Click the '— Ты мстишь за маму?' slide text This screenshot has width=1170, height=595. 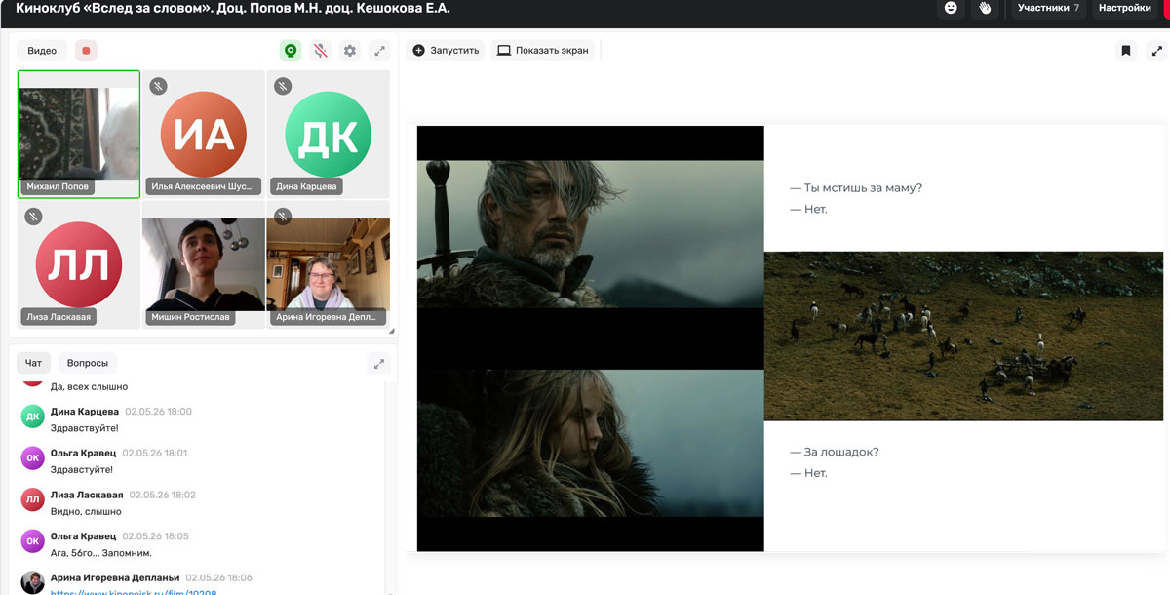856,188
